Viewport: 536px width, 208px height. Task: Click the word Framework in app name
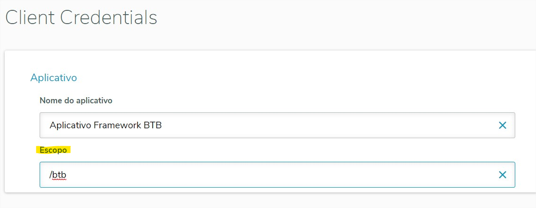[x=117, y=125]
